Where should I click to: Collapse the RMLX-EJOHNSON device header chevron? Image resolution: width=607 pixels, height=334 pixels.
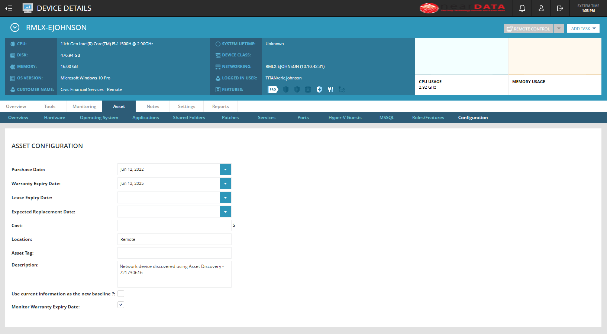pyautogui.click(x=15, y=27)
